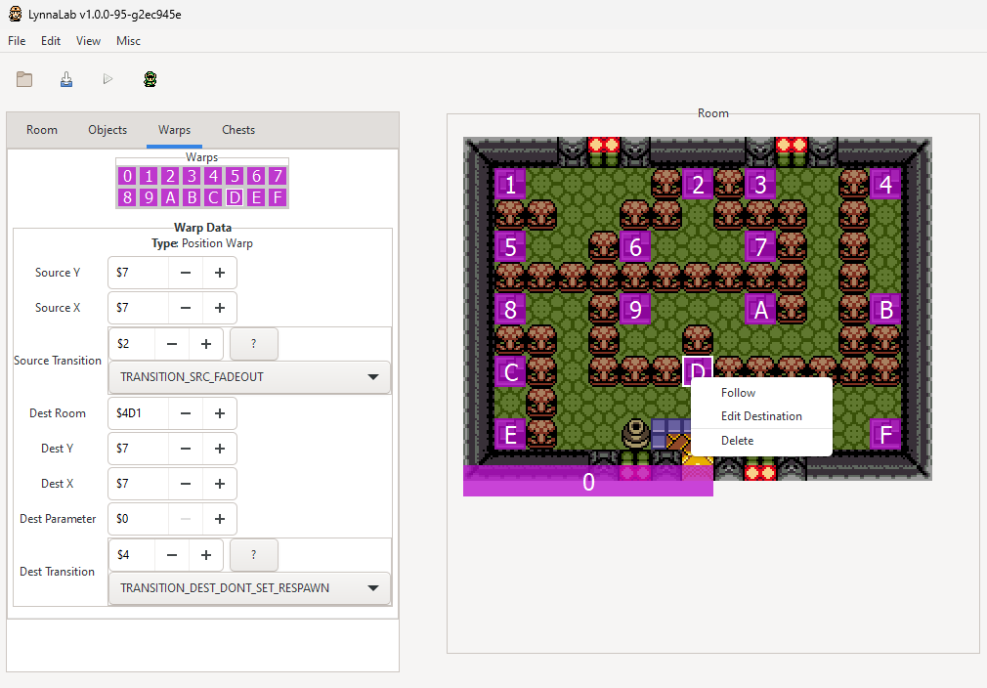Click the open project folder icon

click(24, 79)
